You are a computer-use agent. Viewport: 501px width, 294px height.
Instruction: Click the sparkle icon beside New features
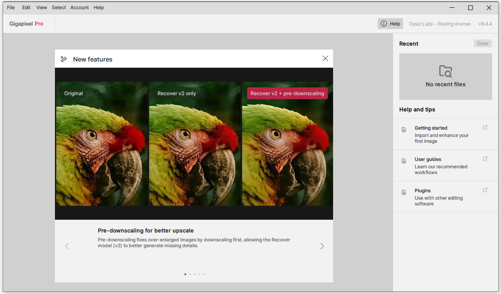pyautogui.click(x=64, y=59)
